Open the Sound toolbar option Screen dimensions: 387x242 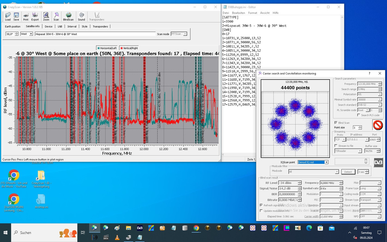[x=81, y=16]
